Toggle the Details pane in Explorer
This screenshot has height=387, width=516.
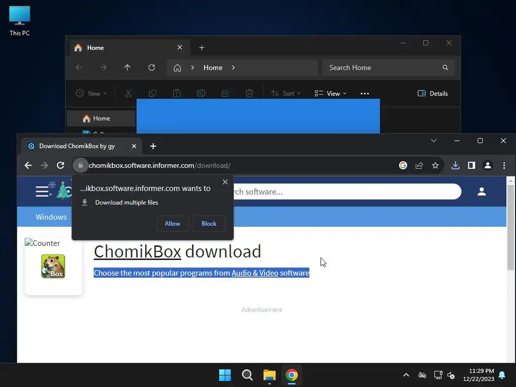click(432, 93)
